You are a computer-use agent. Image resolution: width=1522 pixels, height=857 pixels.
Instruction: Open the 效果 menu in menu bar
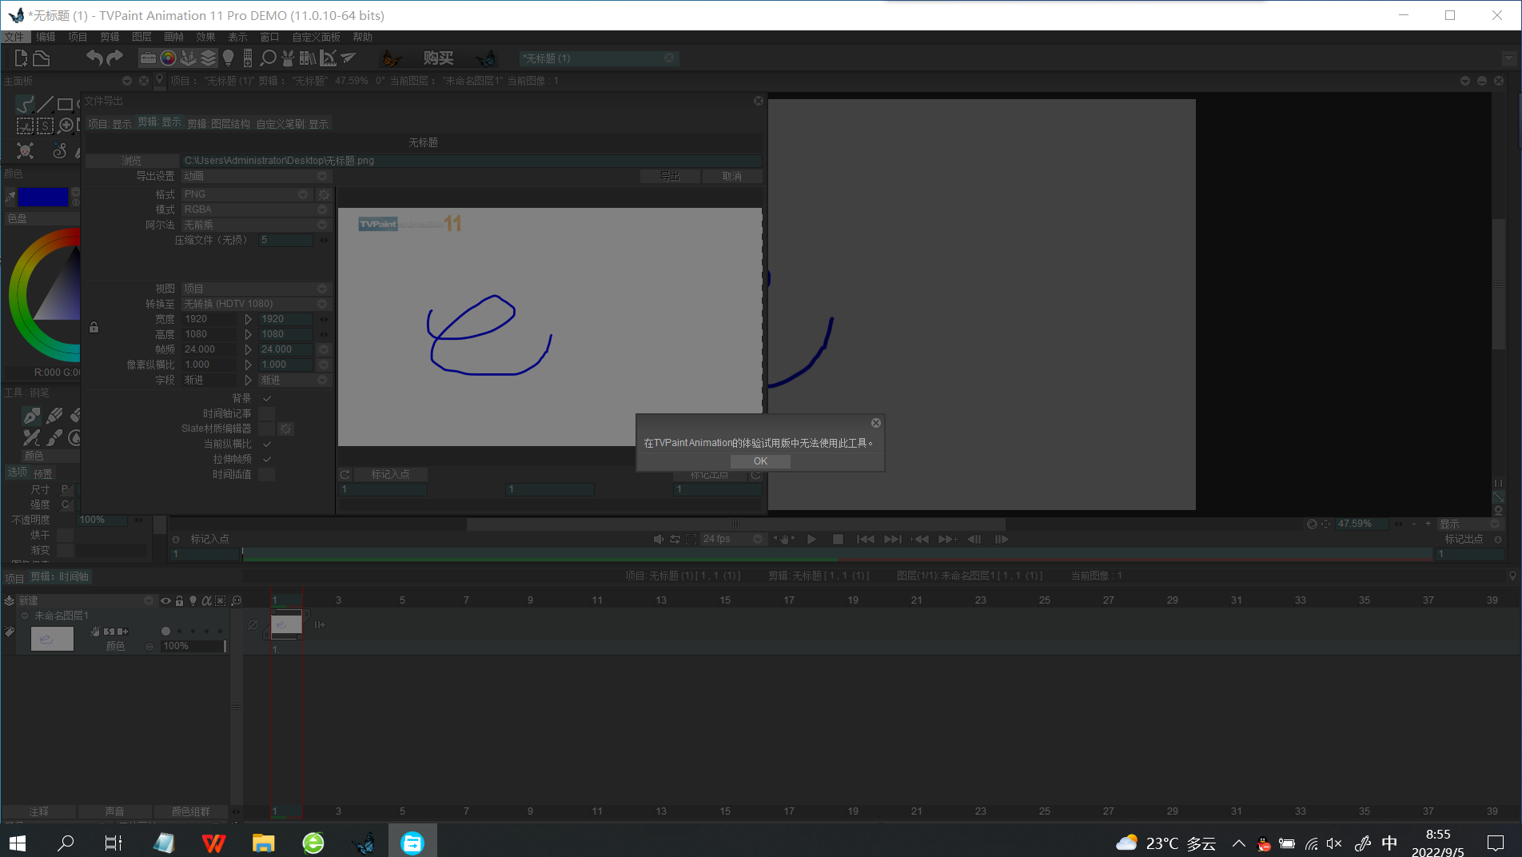click(x=205, y=37)
